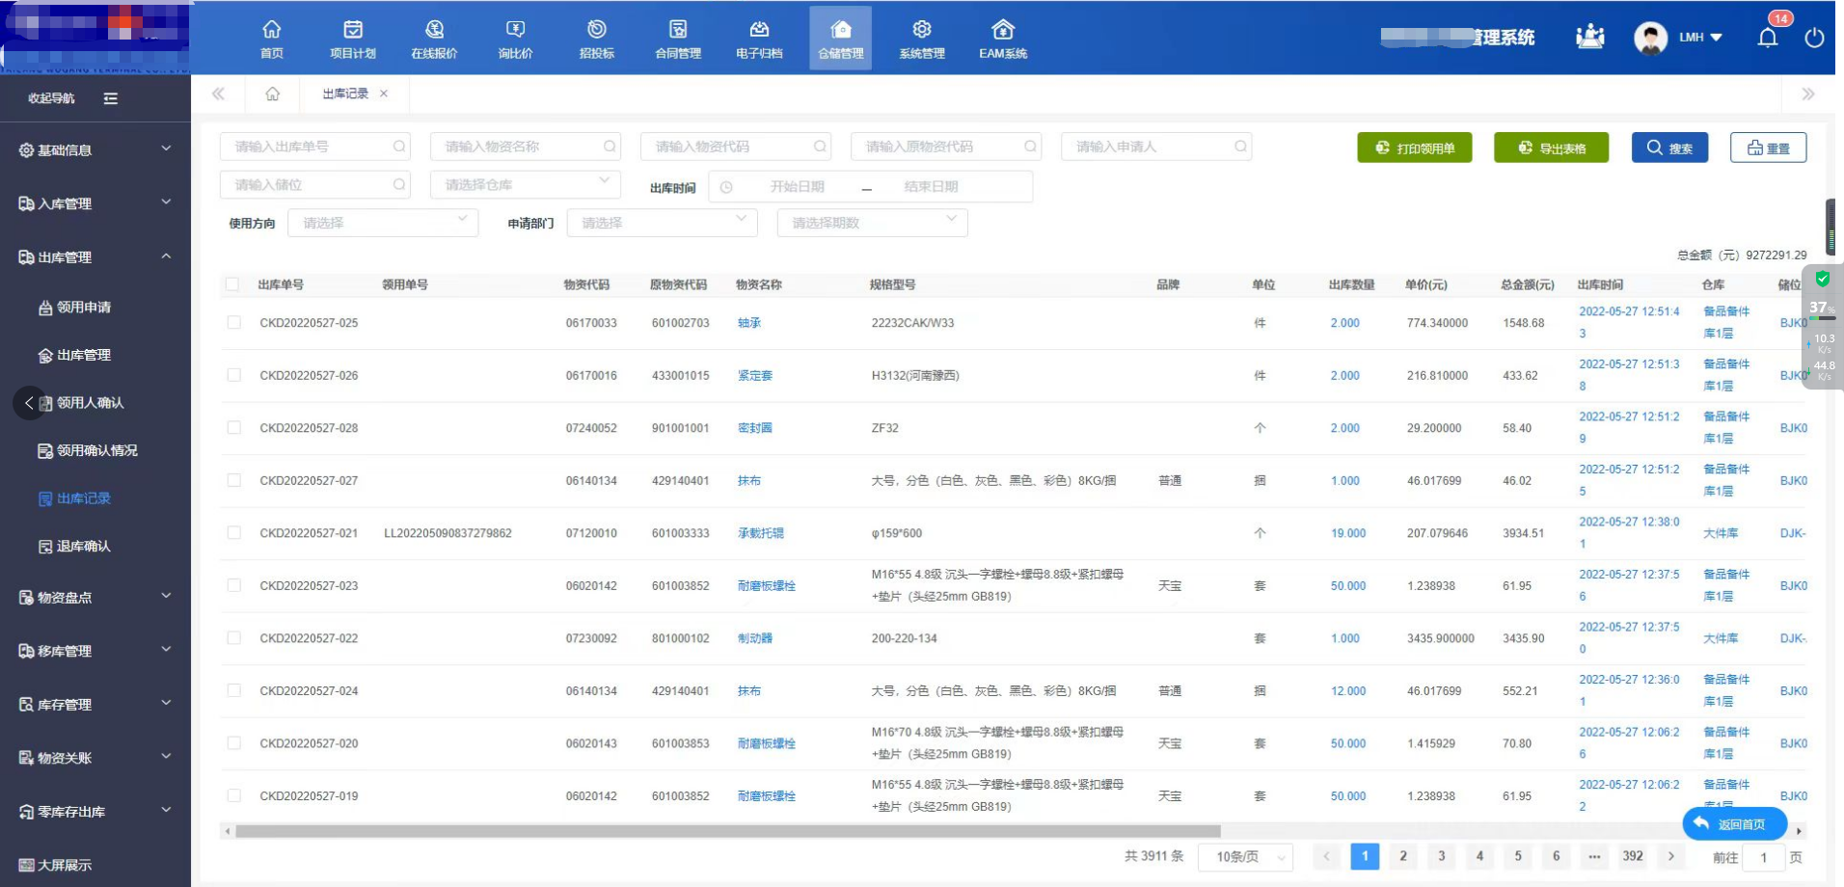Screen dimensions: 1844x887
Task: Open the 首页 home nav icon
Action: [x=272, y=30]
